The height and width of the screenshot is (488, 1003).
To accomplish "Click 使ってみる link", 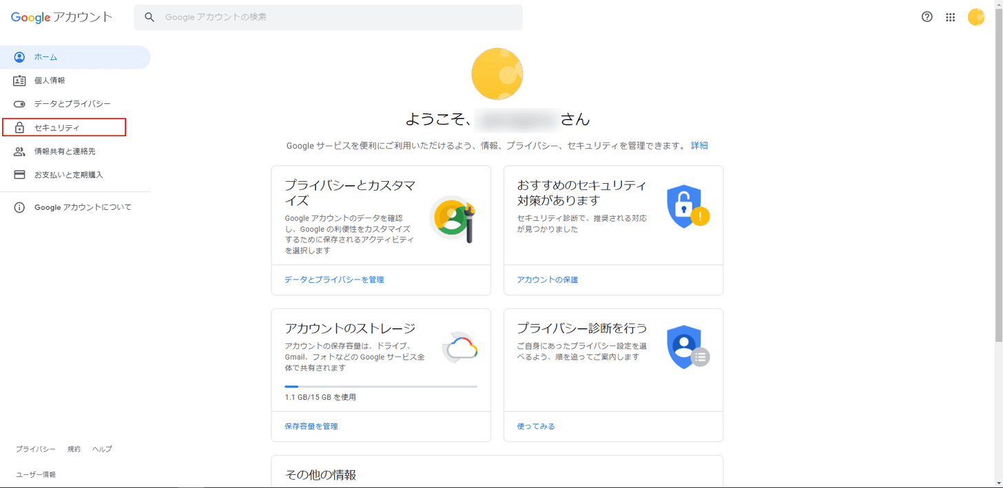I will pos(536,427).
